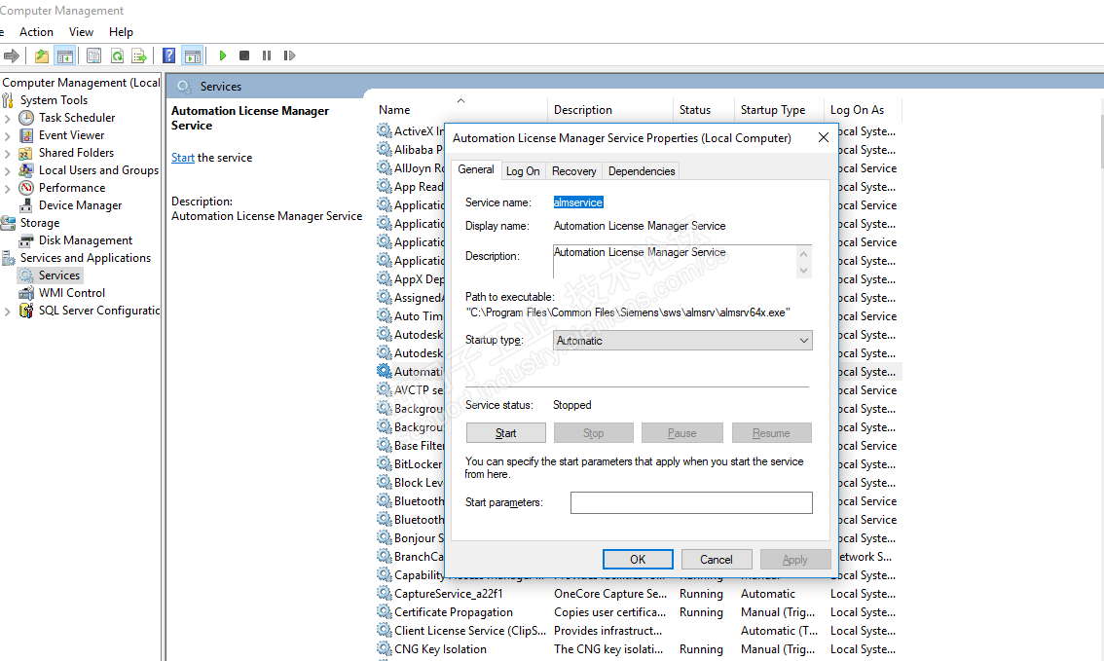1104x661 pixels.
Task: Open the Properties toolbar icon
Action: click(93, 55)
